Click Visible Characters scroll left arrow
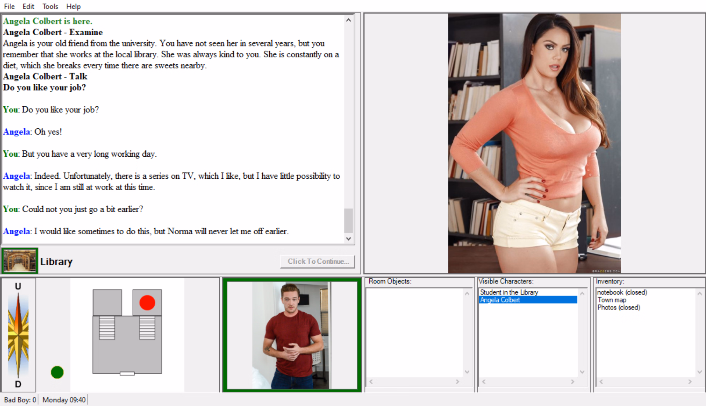The image size is (706, 406). tap(484, 382)
